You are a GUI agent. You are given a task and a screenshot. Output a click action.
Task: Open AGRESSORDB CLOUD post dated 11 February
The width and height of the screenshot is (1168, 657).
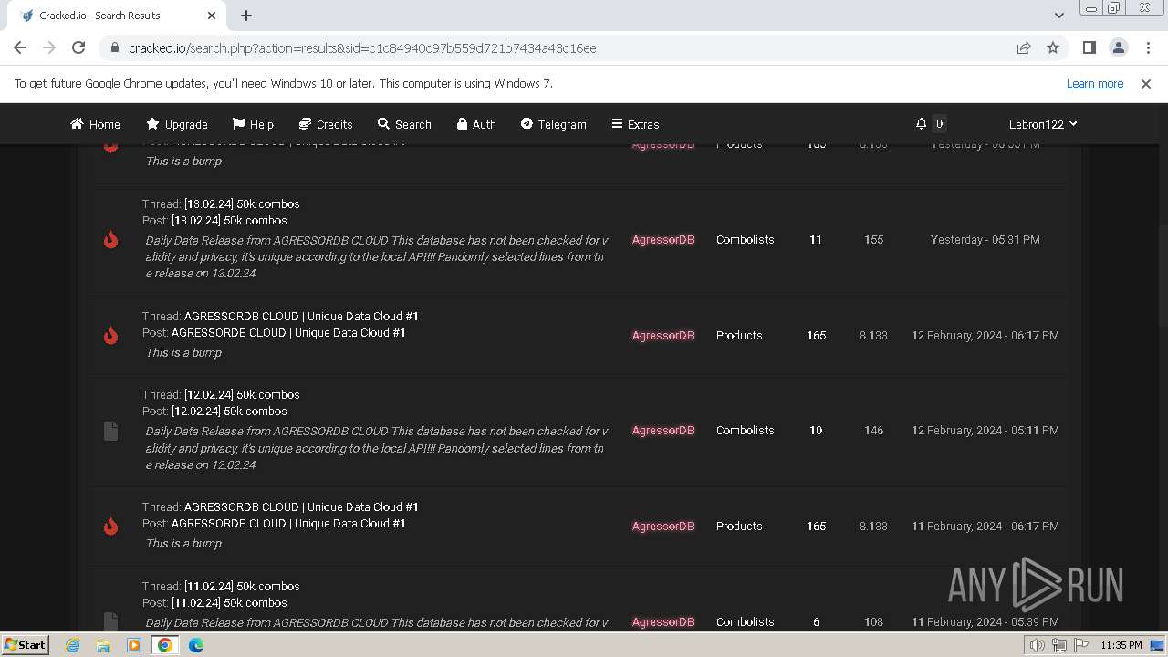click(288, 523)
